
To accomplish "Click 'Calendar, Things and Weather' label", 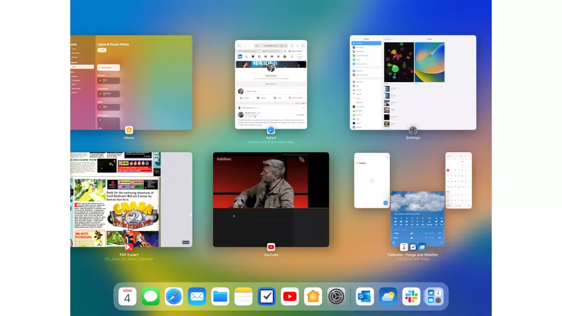I will coord(413,255).
